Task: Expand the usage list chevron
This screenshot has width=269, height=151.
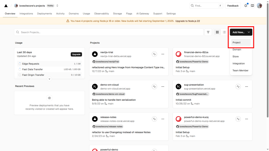Action: click(50, 79)
